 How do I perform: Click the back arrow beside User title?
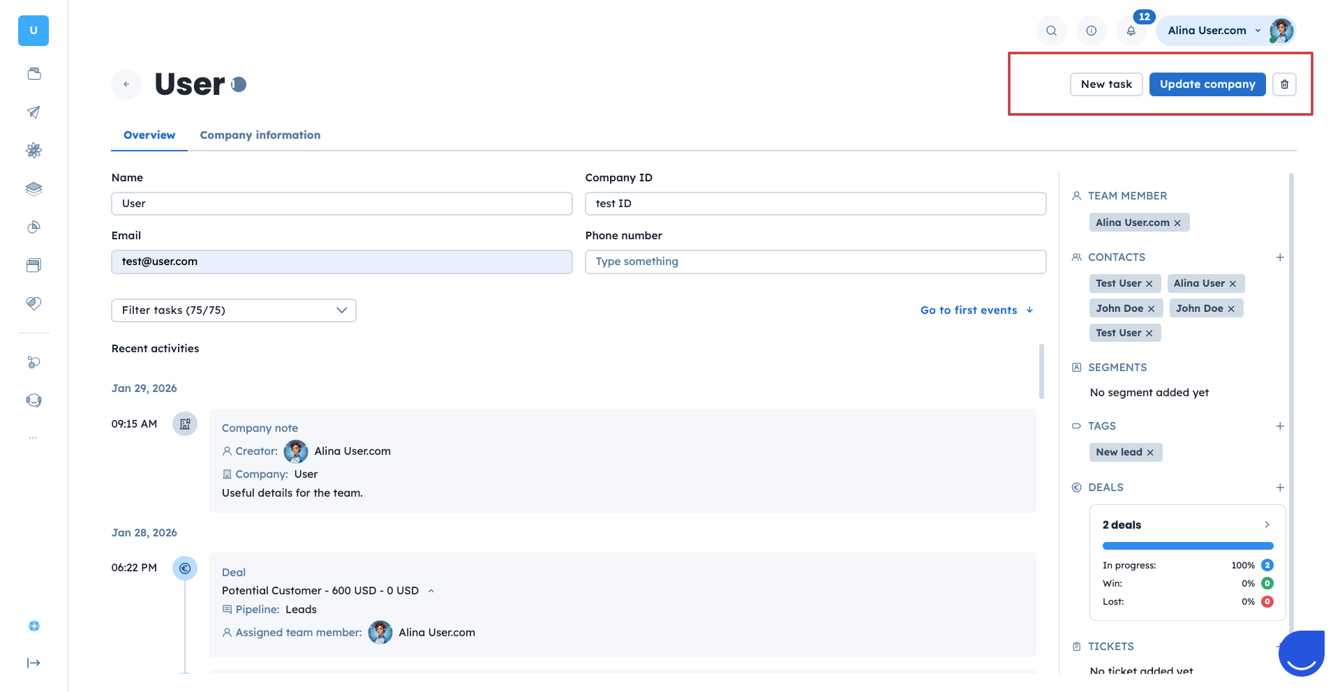[126, 84]
